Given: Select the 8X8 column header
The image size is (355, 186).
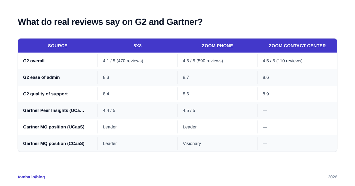Looking at the screenshot, I should pos(138,46).
